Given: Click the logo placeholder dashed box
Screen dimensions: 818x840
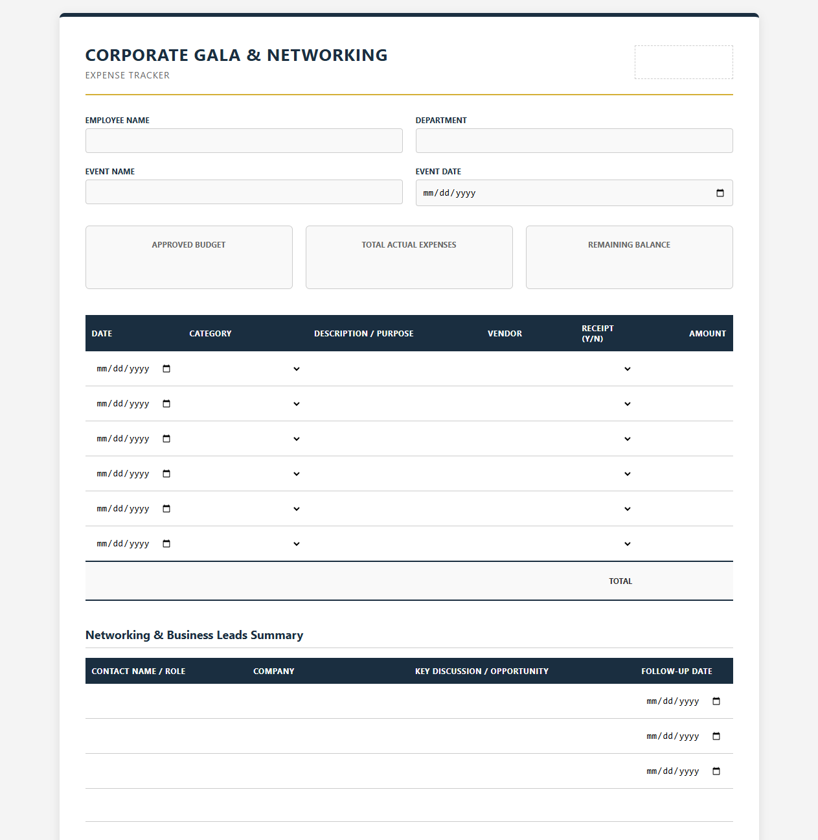Looking at the screenshot, I should tap(684, 62).
